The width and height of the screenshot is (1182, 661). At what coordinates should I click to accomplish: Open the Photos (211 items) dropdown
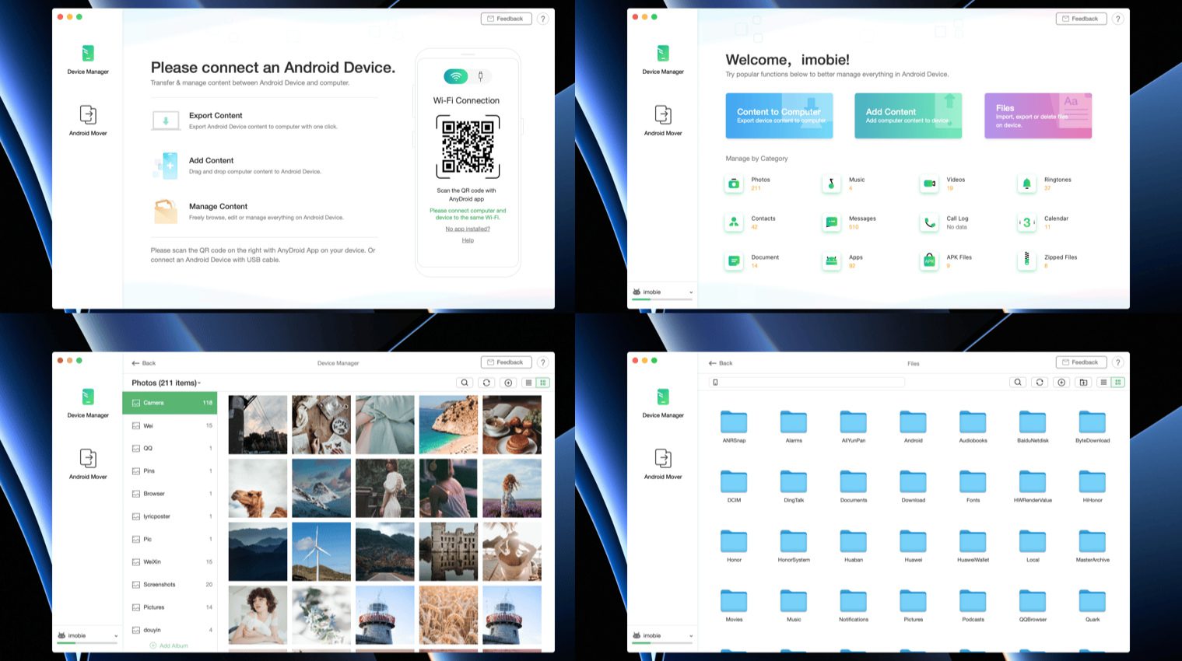point(166,383)
